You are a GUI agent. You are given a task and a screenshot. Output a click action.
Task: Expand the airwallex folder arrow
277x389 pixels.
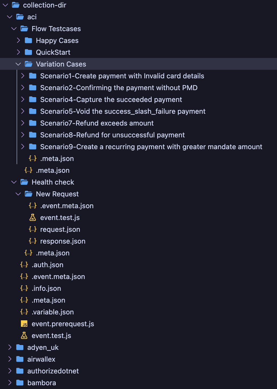click(x=10, y=359)
